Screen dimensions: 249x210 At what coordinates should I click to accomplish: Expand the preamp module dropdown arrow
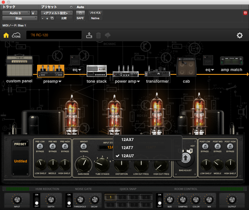click(60, 82)
